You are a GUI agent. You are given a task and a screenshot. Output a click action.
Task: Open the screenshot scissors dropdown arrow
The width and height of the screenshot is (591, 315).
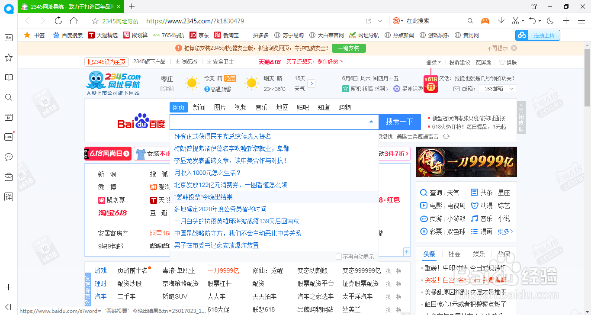pos(523,21)
